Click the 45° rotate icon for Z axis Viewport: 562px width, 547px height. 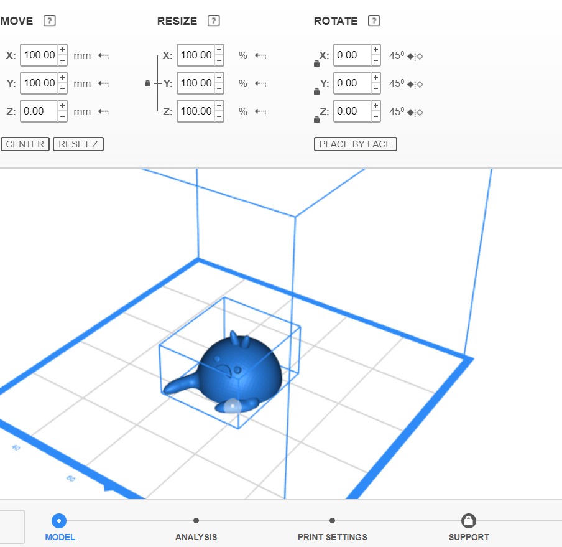point(415,112)
